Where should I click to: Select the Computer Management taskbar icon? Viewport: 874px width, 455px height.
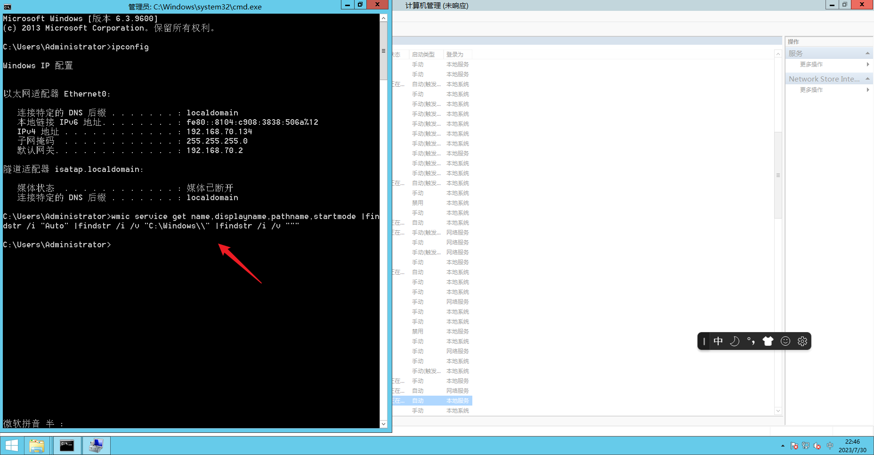pos(97,445)
